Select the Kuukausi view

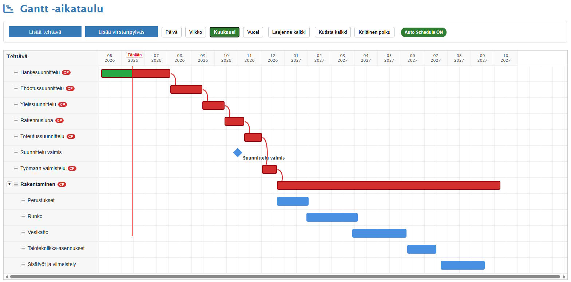tap(225, 32)
